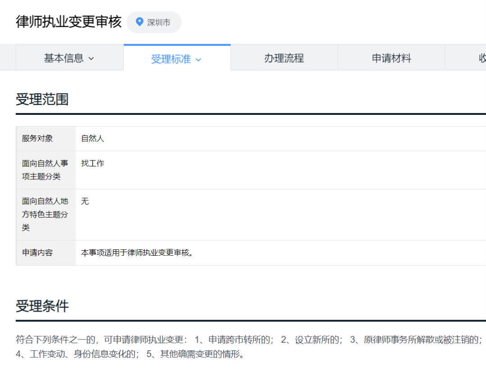
Task: Click the 面向自然人事项主题分类 label
Action: [x=43, y=170]
